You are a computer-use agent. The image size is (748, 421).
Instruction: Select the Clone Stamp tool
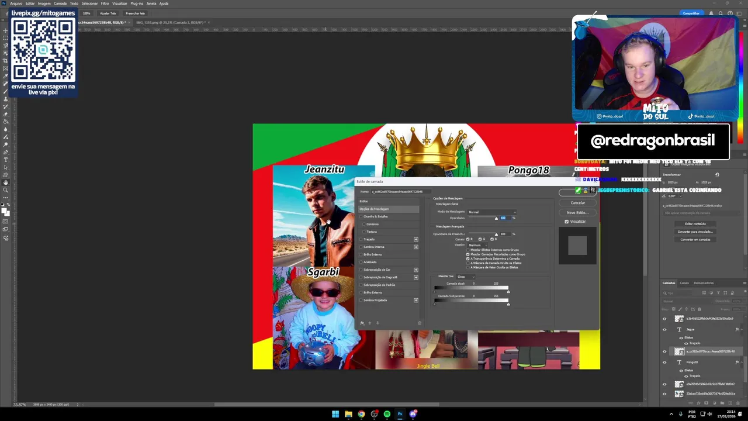pyautogui.click(x=5, y=98)
